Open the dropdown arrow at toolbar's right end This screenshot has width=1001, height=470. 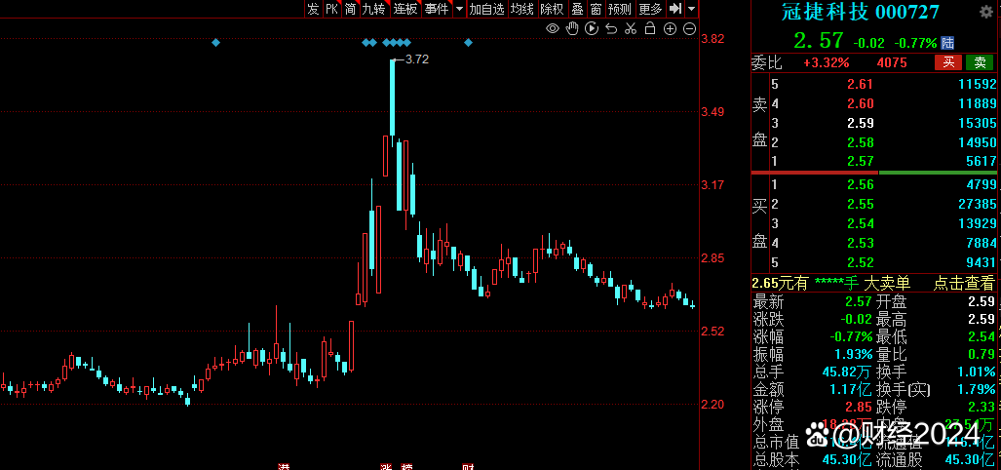coord(691,9)
